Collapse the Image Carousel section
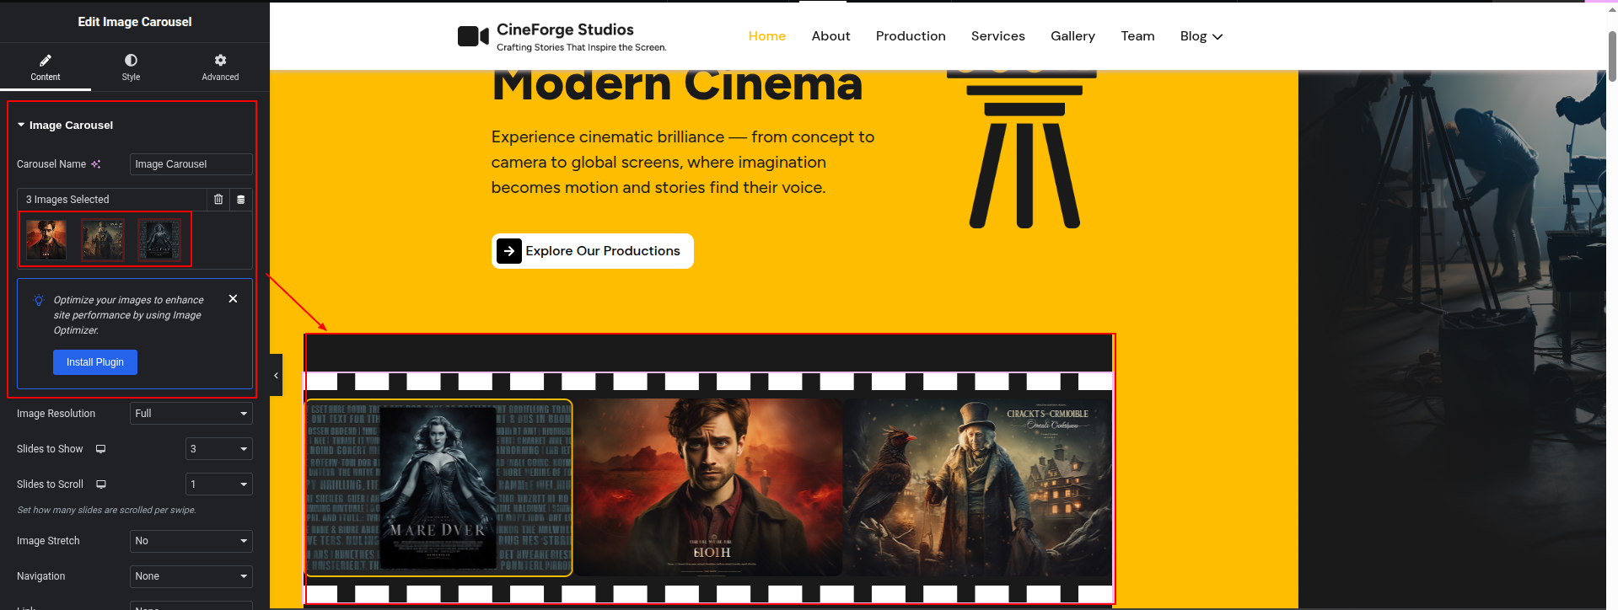1618x610 pixels. [21, 125]
